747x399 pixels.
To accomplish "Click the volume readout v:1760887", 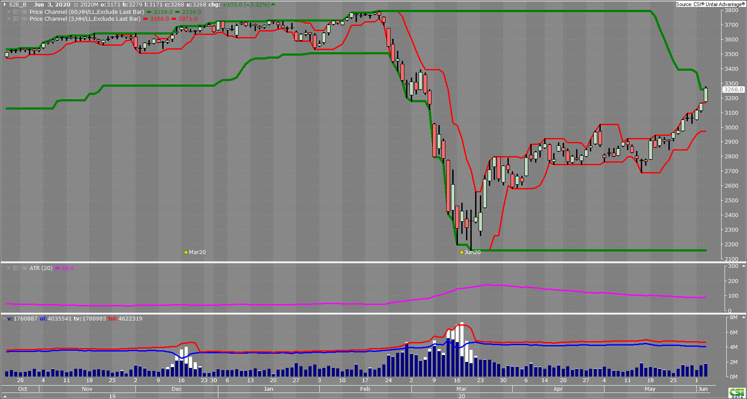I will pos(22,318).
